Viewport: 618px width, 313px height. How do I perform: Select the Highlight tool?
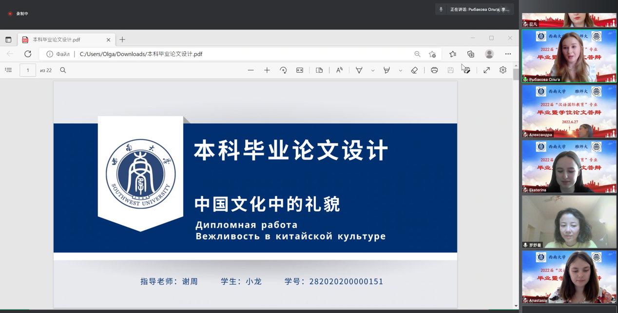click(x=386, y=70)
